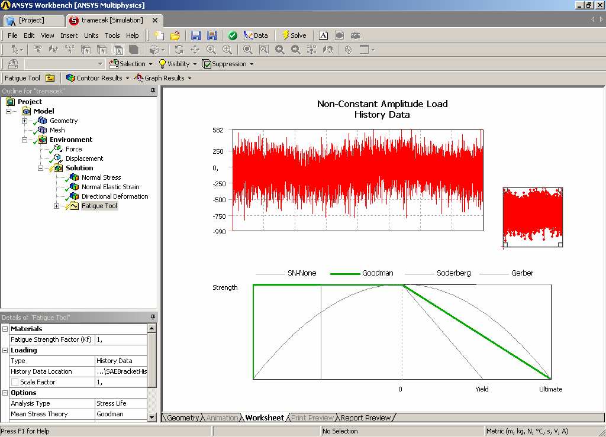Select Mesh in the outline tree
The height and width of the screenshot is (437, 606).
pyautogui.click(x=57, y=130)
